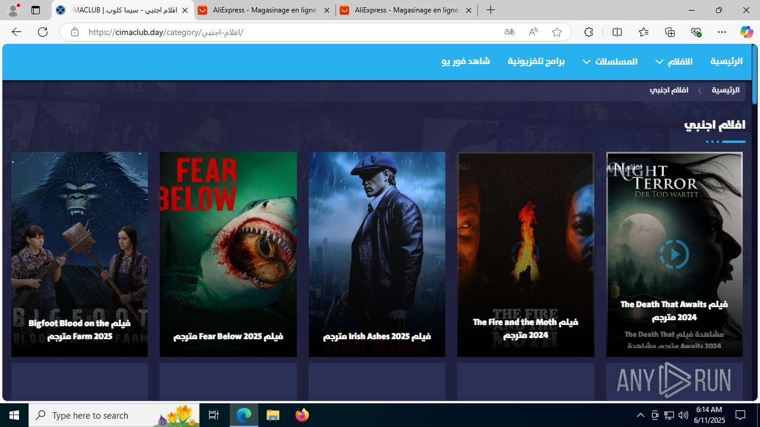The width and height of the screenshot is (760, 427).
Task: Open Fear Below 2025 movie poster
Action: 228,254
